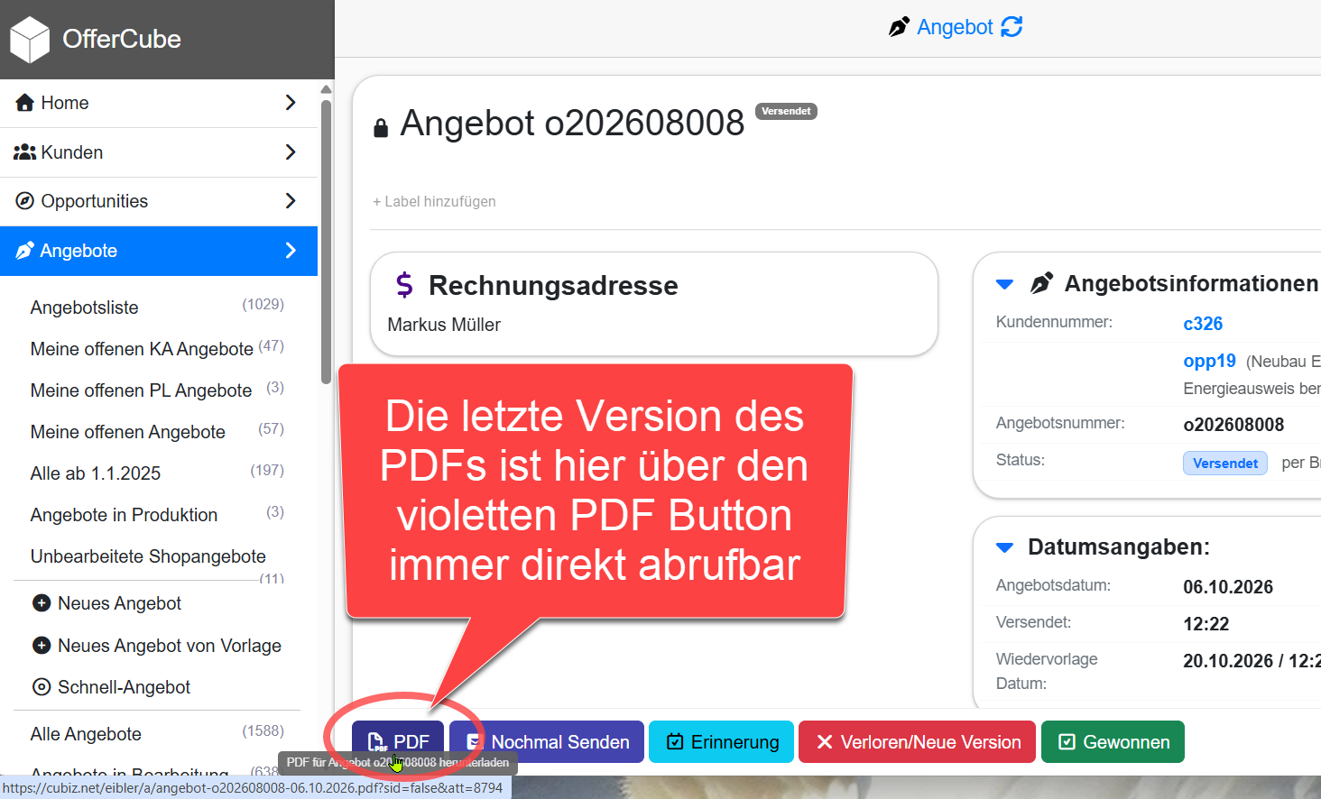
Task: Click the pen icon next to Angebot header
Action: click(899, 27)
